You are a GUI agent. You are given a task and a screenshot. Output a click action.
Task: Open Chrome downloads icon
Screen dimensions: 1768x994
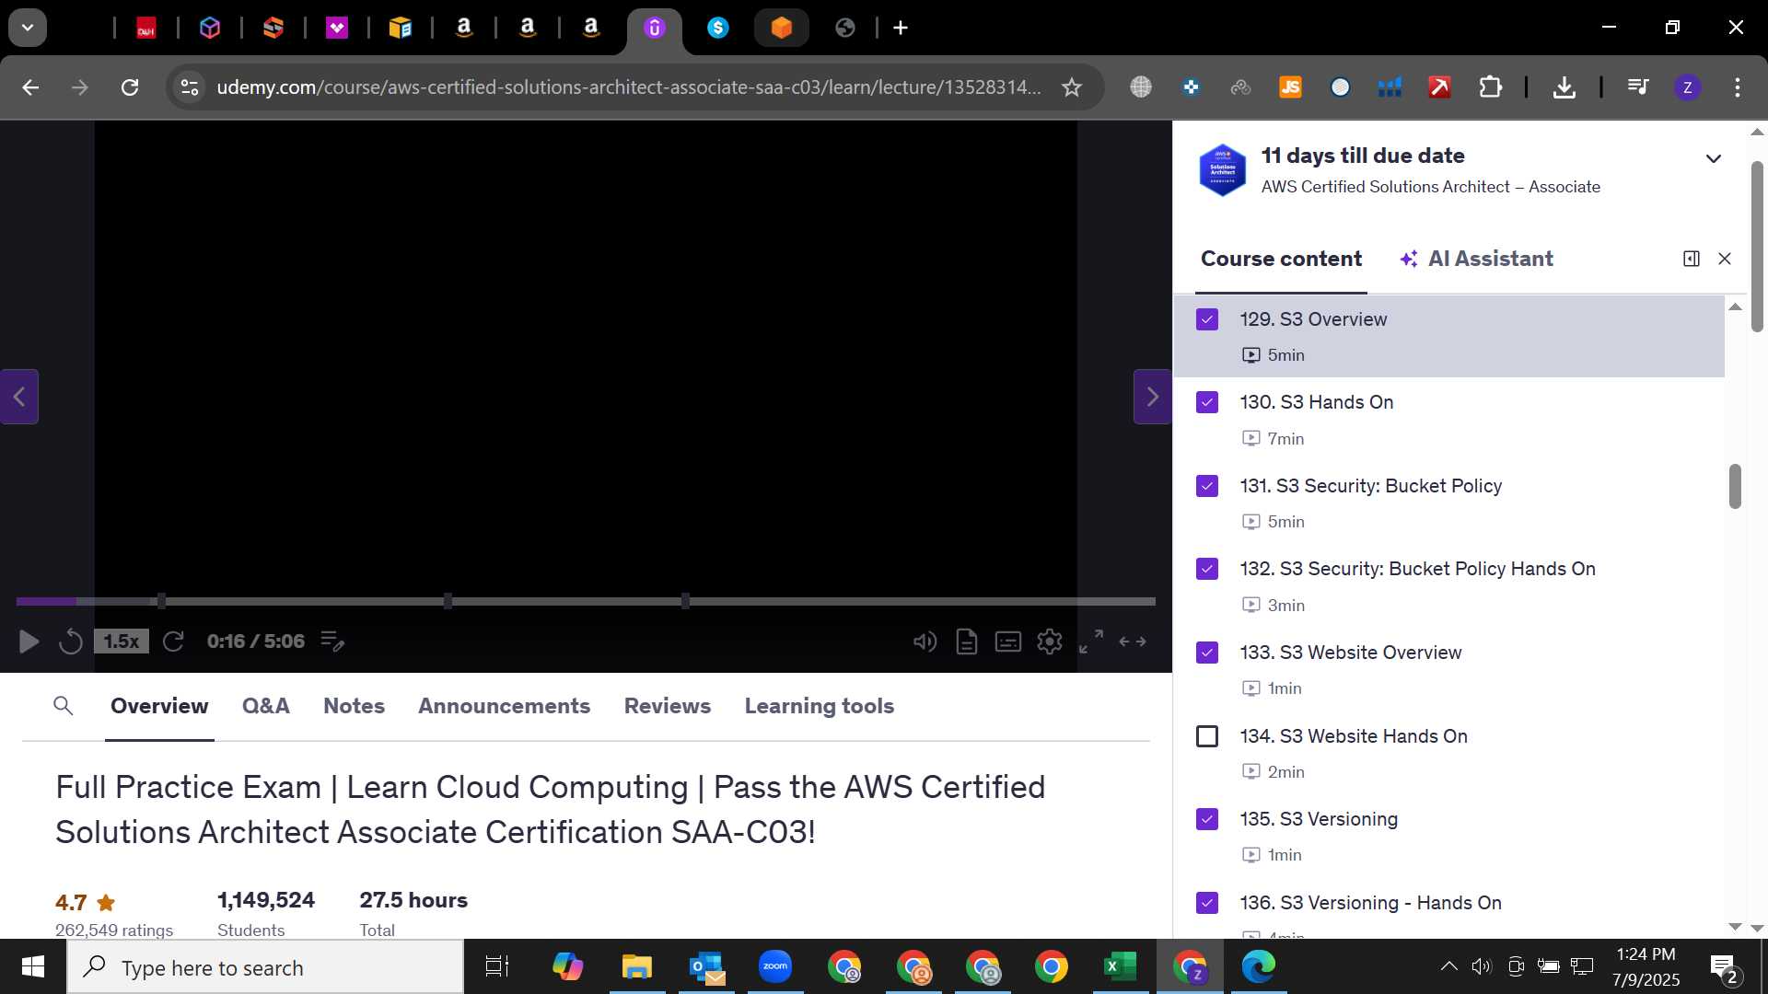pyautogui.click(x=1564, y=87)
